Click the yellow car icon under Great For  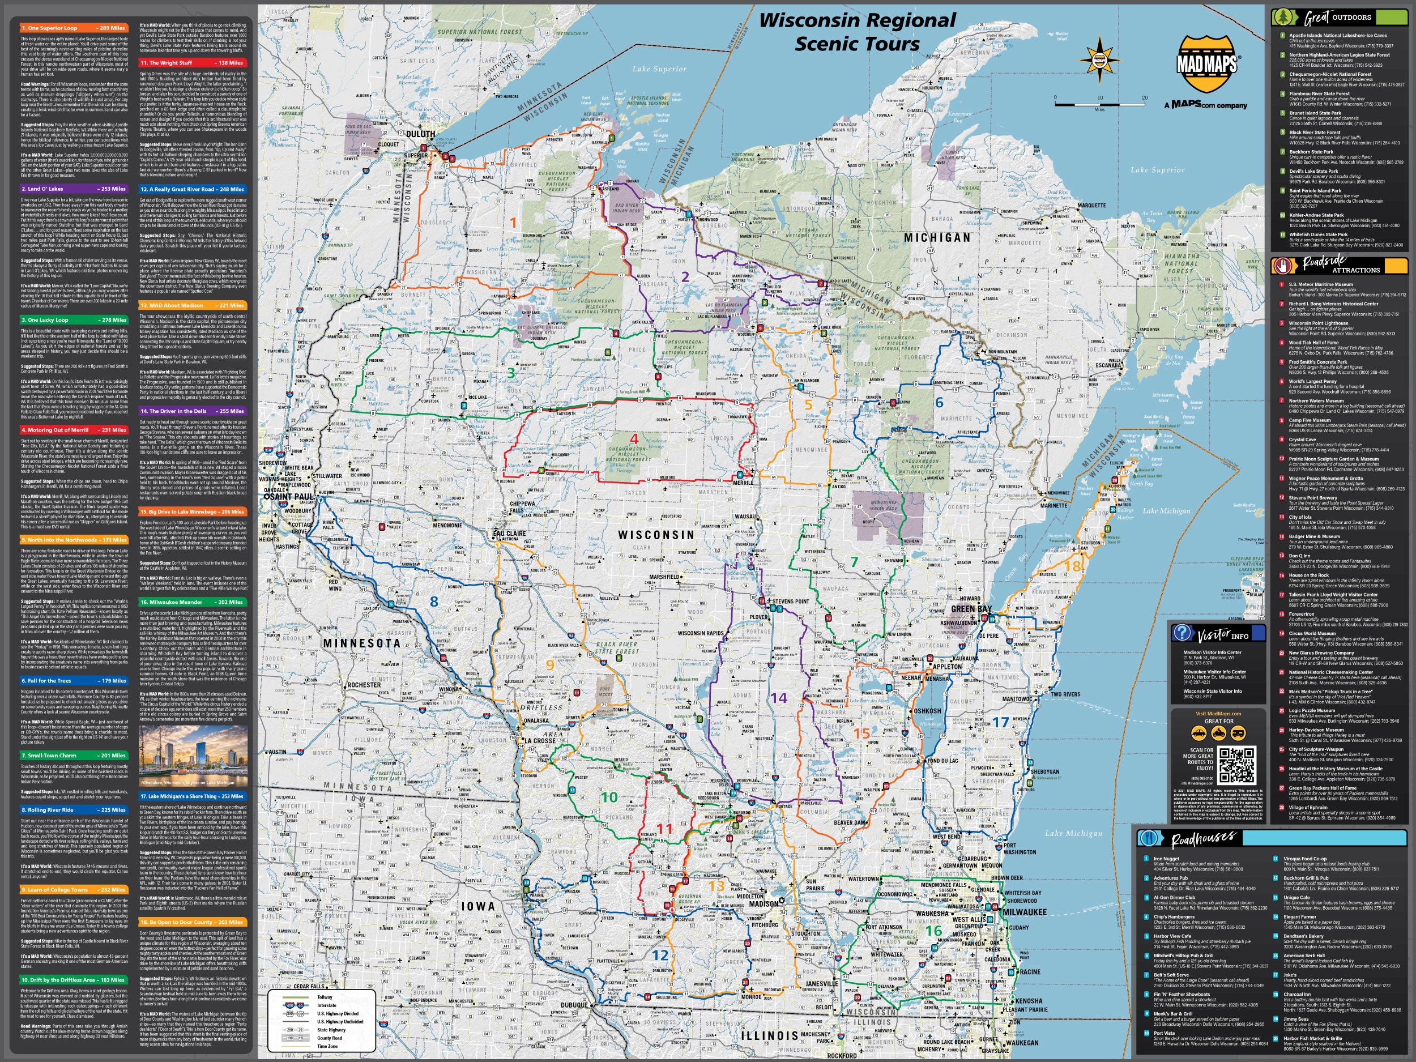[1198, 733]
